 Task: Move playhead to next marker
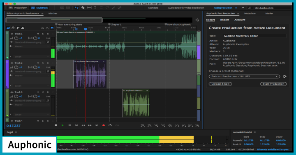point(97,125)
